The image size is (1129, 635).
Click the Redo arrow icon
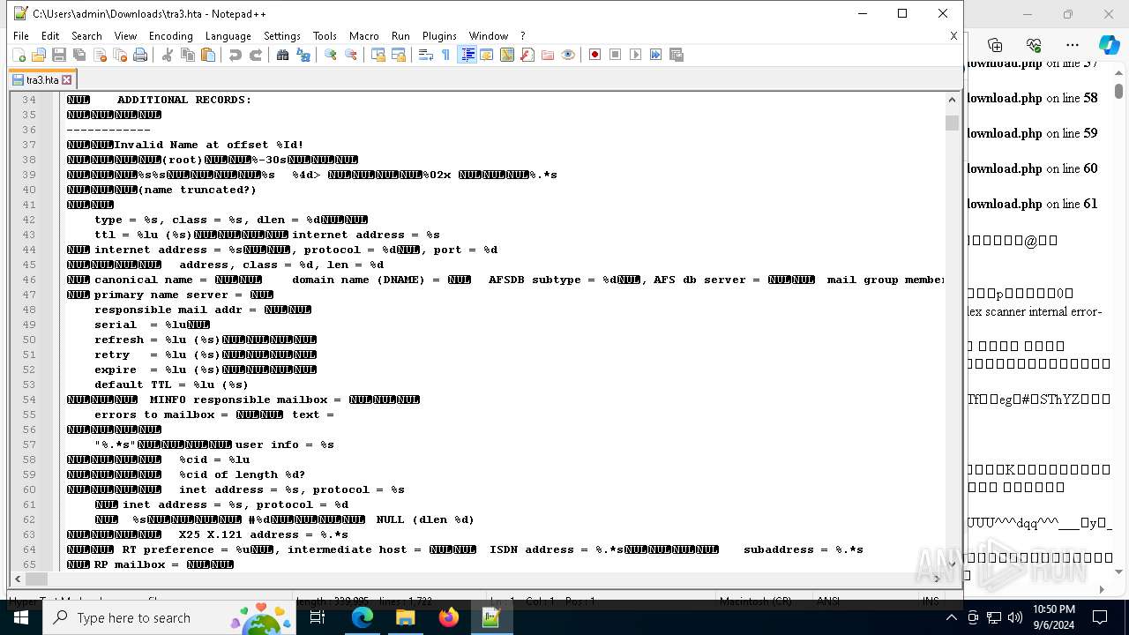coord(256,55)
